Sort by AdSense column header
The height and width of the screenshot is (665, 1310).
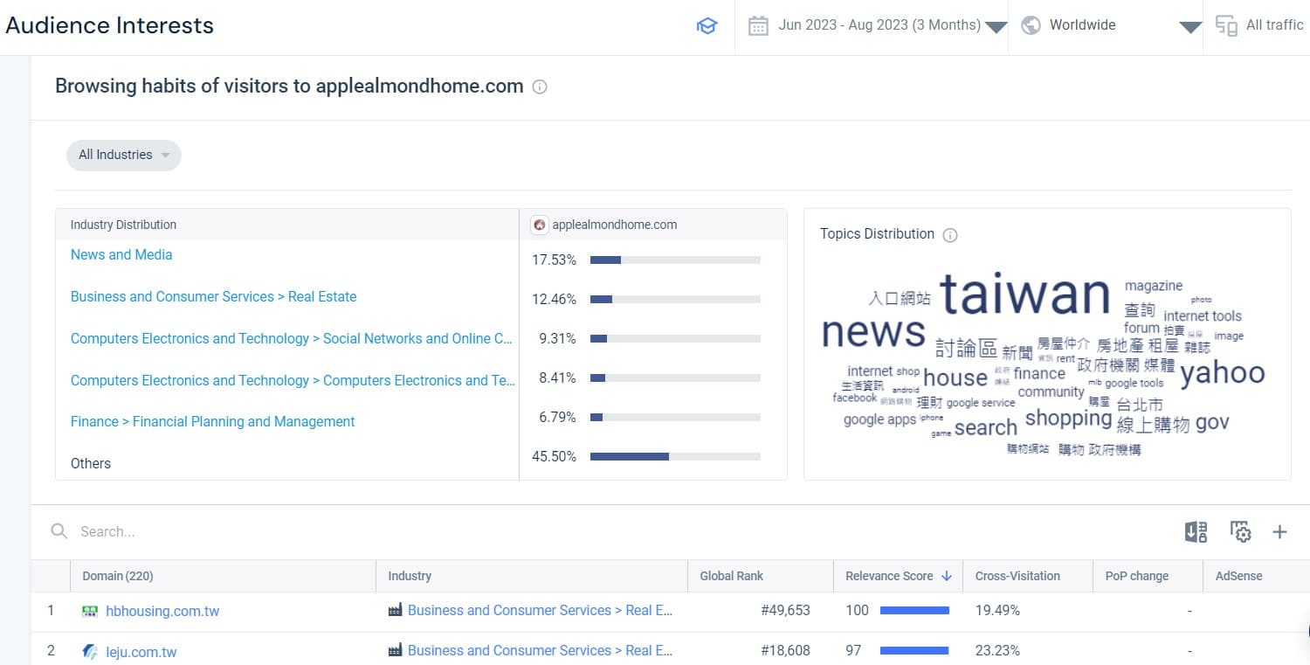click(1238, 576)
